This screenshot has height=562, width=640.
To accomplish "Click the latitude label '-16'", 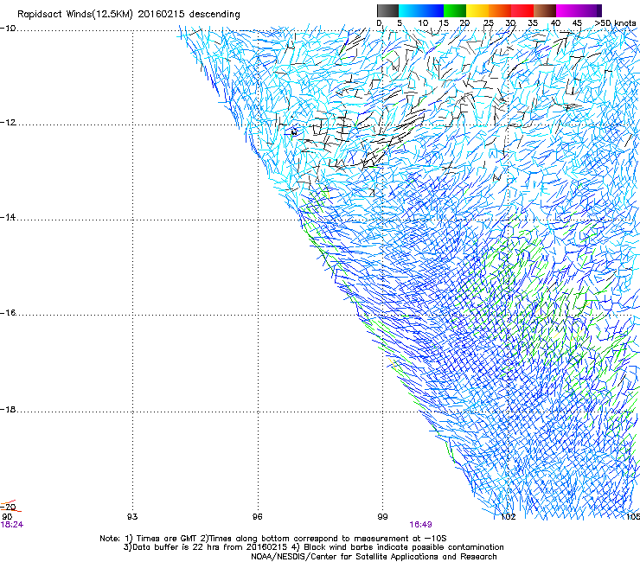I will 8,313.
